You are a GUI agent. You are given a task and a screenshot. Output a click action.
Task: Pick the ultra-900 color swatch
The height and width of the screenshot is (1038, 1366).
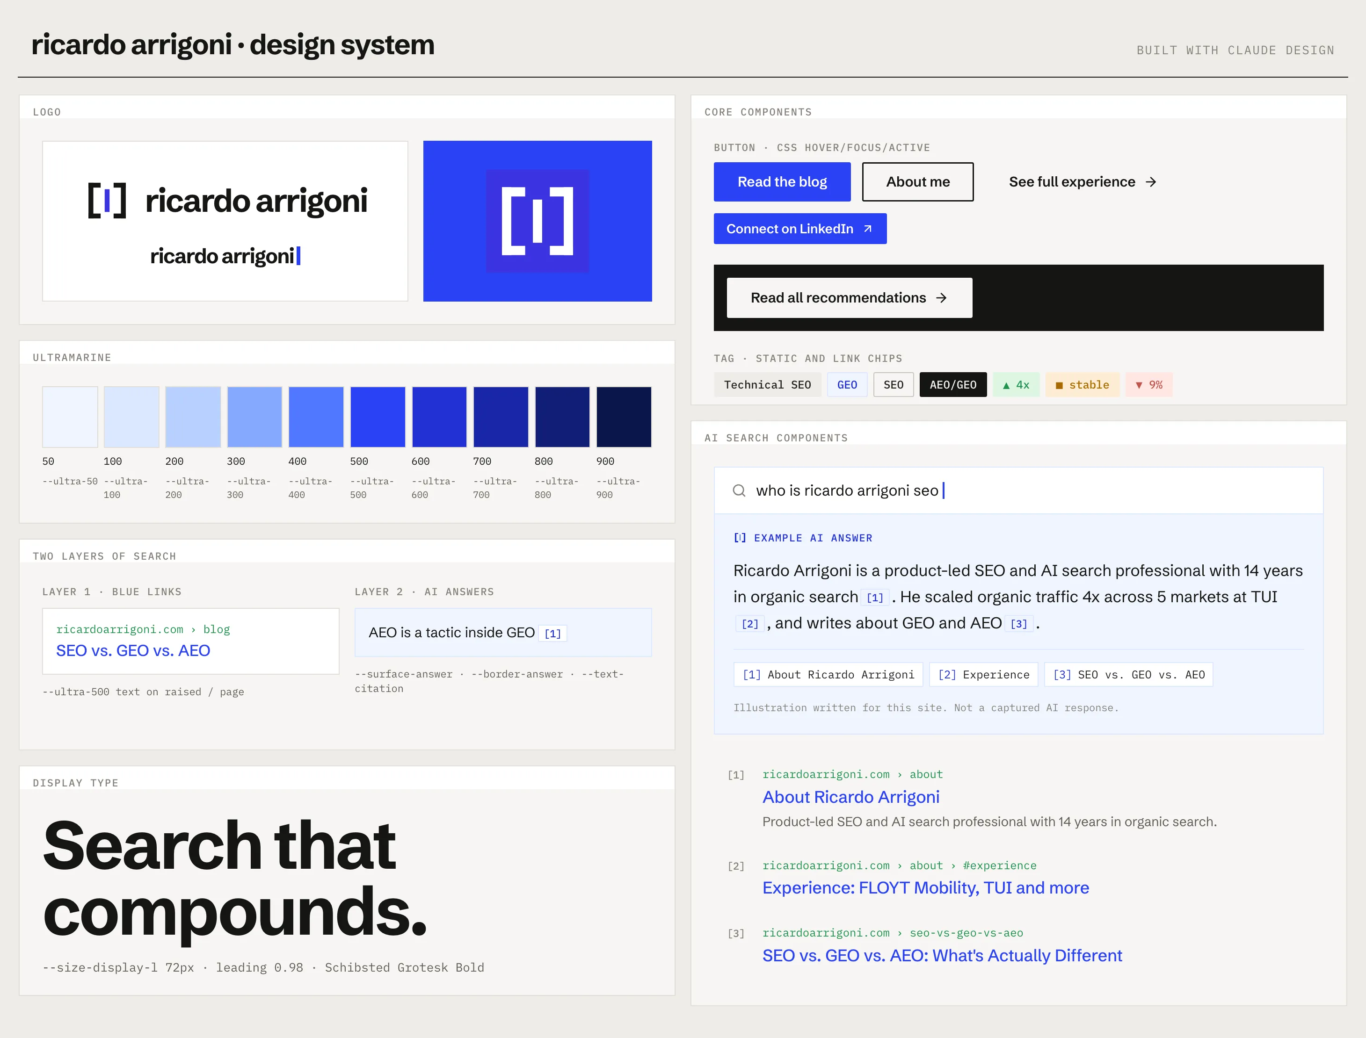point(624,417)
